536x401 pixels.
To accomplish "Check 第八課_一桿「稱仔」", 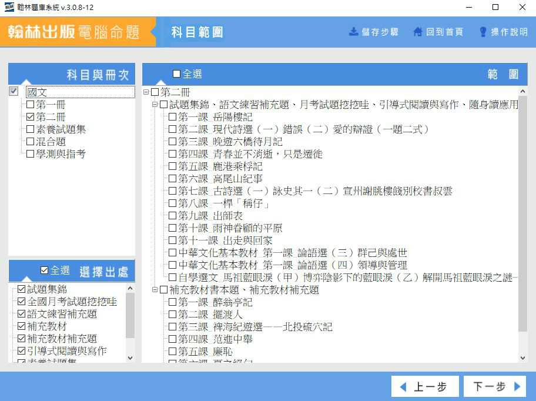I will tap(173, 203).
